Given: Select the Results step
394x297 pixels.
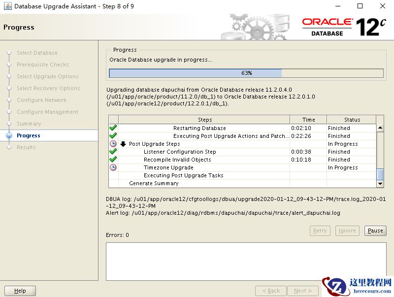Looking at the screenshot, I should 26,147.
